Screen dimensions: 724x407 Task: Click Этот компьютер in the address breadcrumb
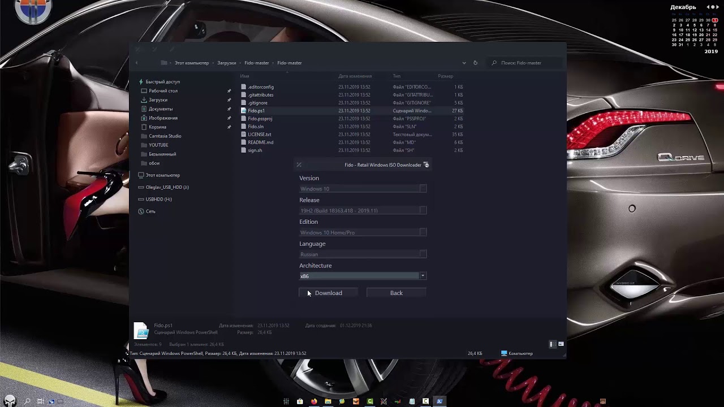pyautogui.click(x=192, y=63)
